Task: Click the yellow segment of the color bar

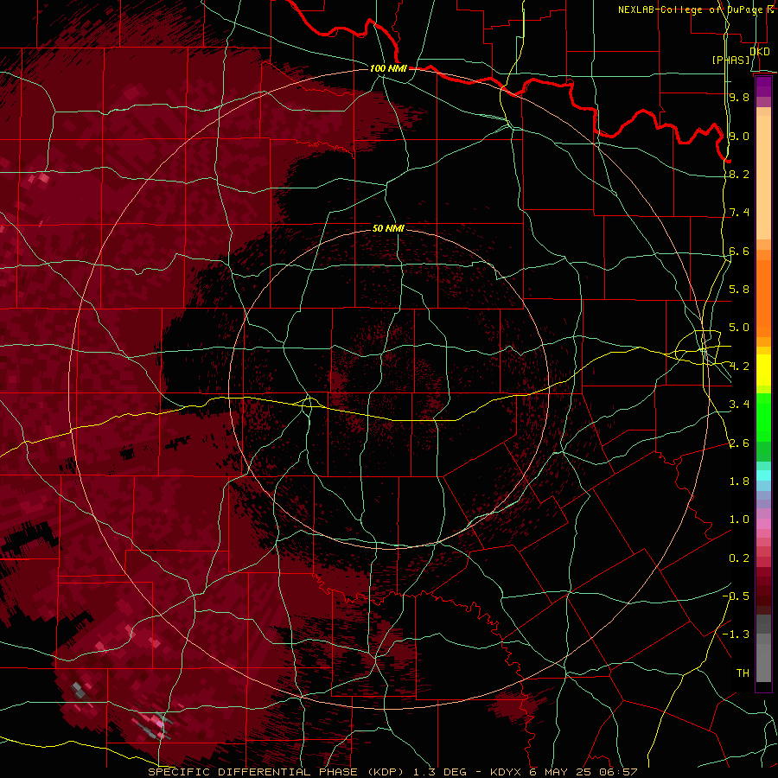Action: coord(763,370)
